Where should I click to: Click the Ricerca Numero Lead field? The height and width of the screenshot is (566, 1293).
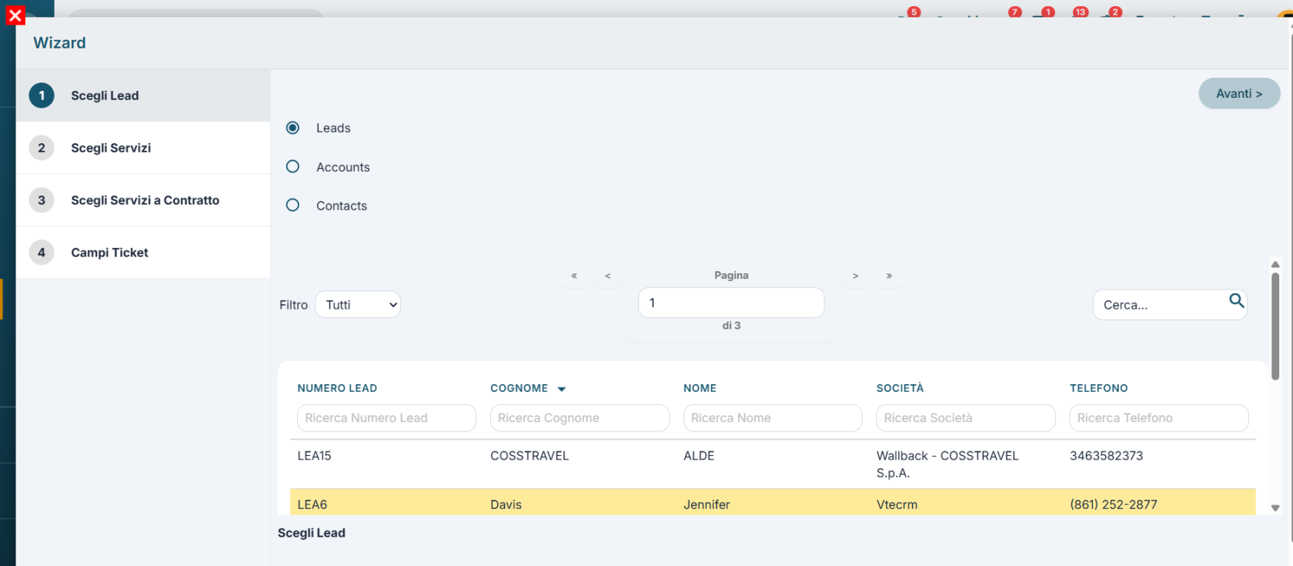(x=387, y=418)
